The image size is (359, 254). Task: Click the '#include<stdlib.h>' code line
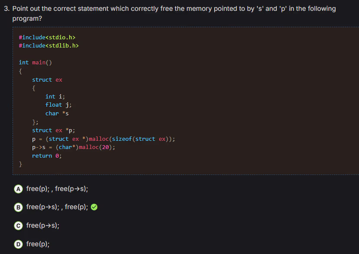(x=48, y=46)
